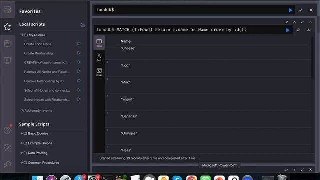Open the Create Relationship script
The height and width of the screenshot is (180, 320).
pos(38,53)
